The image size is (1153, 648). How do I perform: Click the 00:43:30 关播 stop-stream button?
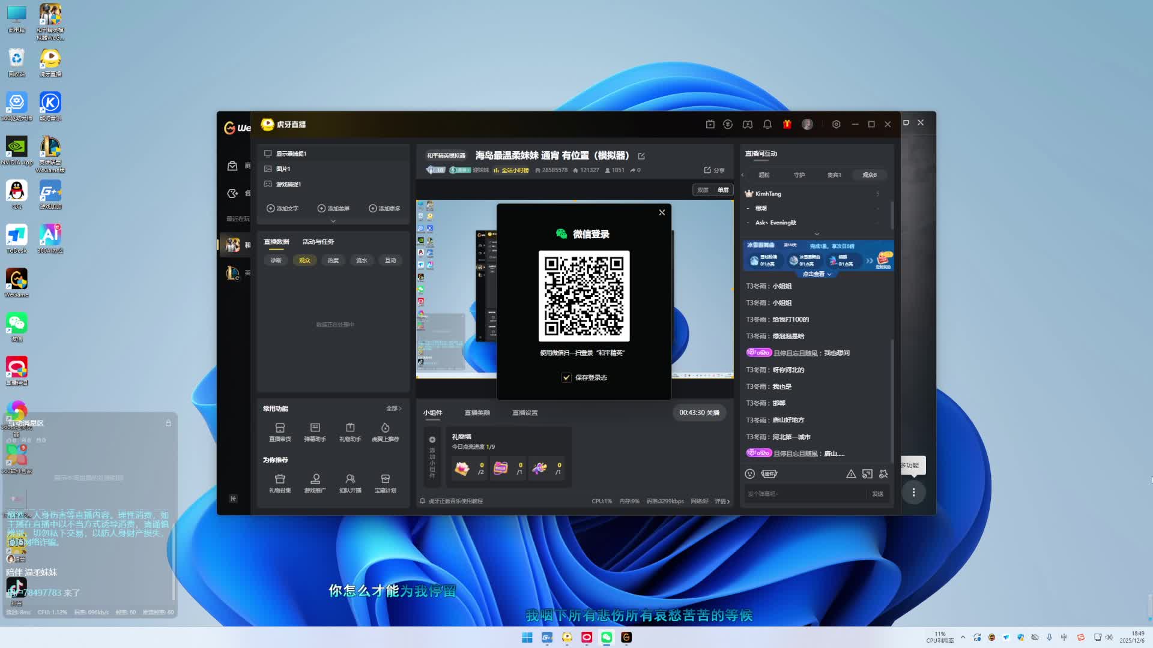699,413
